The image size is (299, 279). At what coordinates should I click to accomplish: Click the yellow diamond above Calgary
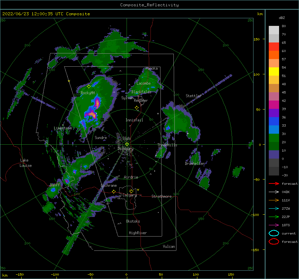(131, 191)
